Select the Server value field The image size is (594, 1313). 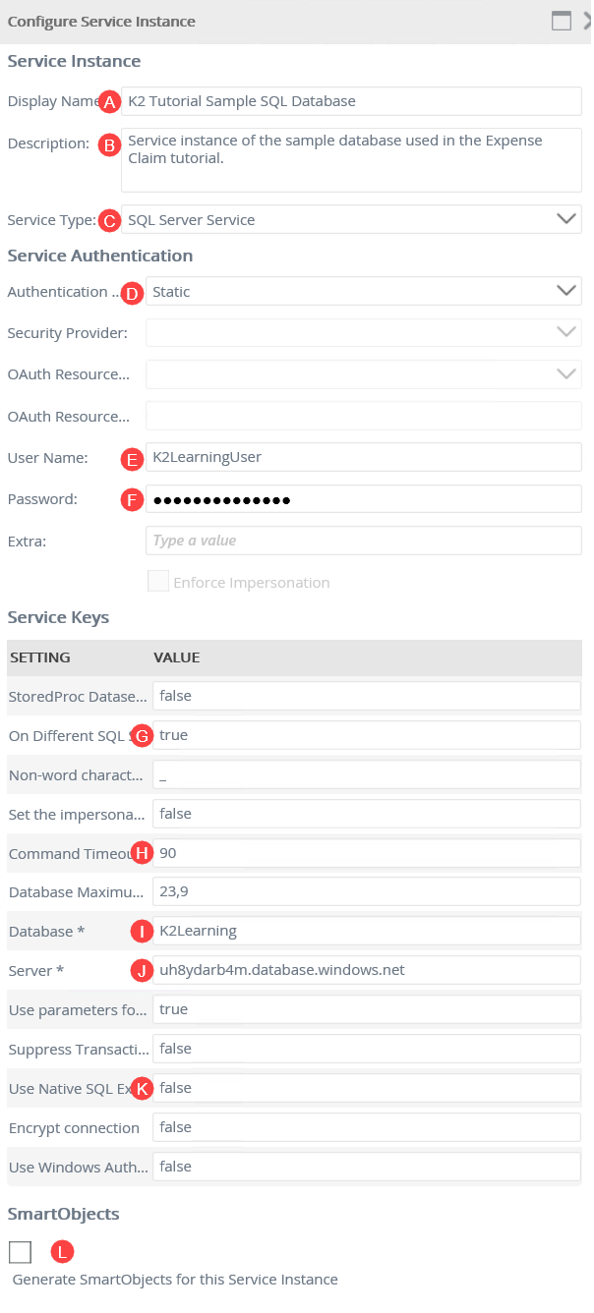[x=366, y=970]
